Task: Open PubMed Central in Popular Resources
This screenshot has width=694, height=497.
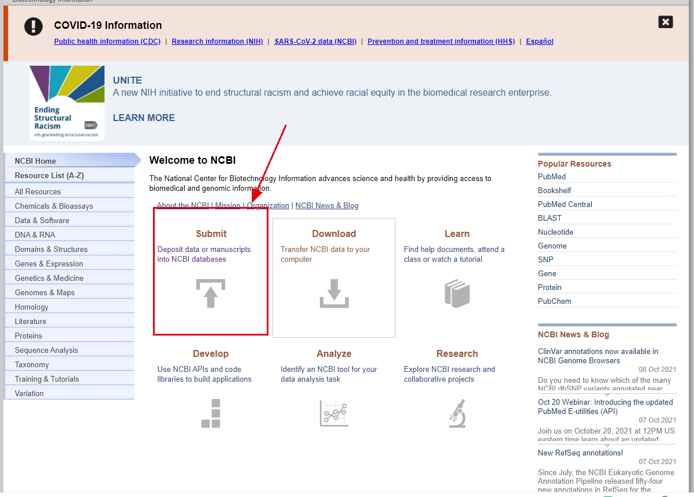Action: (565, 204)
